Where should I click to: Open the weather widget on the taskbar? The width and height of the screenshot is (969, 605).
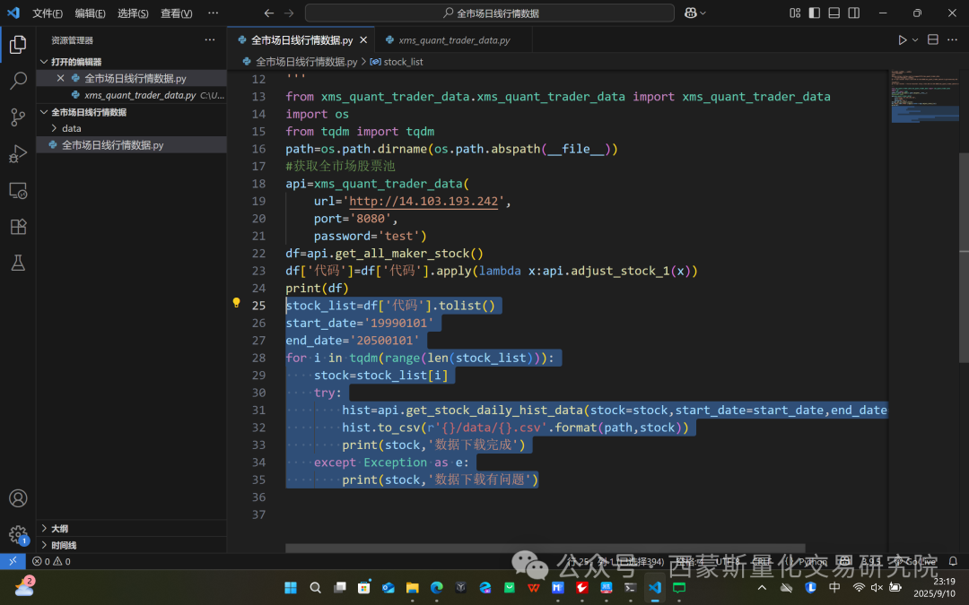point(23,586)
